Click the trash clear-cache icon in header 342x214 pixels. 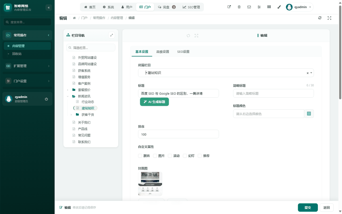239,7
